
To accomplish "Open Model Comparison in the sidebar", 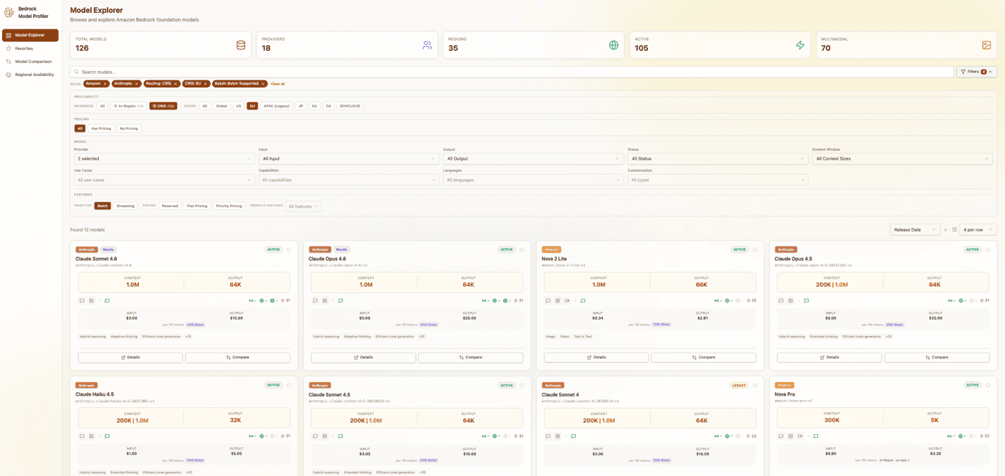I will (x=30, y=62).
